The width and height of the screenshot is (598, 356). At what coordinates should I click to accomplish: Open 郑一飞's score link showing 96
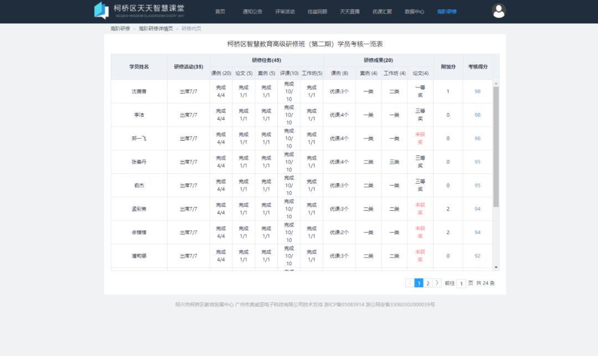477,138
